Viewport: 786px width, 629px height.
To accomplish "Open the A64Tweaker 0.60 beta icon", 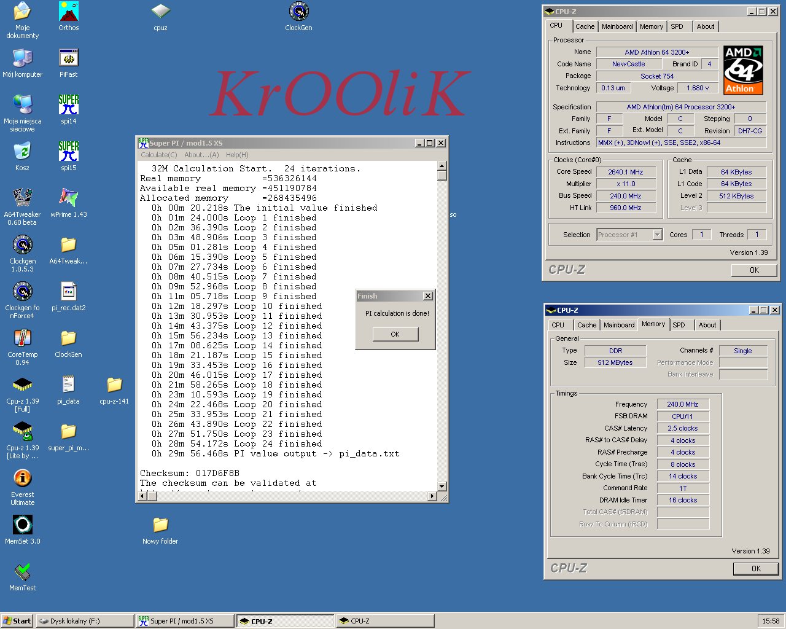I will pos(22,206).
